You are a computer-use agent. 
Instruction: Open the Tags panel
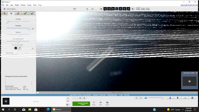[x=185, y=98]
